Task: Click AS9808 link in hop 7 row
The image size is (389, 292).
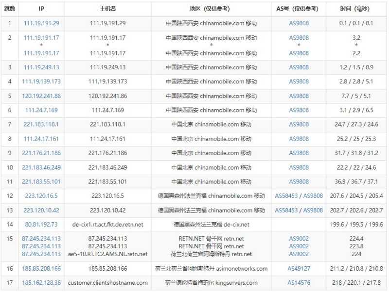Action: [299, 124]
